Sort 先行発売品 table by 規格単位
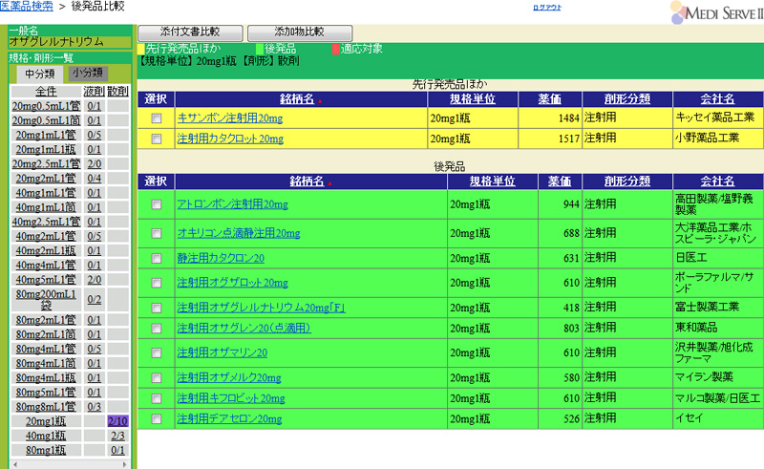This screenshot has height=469, width=764. pos(472,99)
